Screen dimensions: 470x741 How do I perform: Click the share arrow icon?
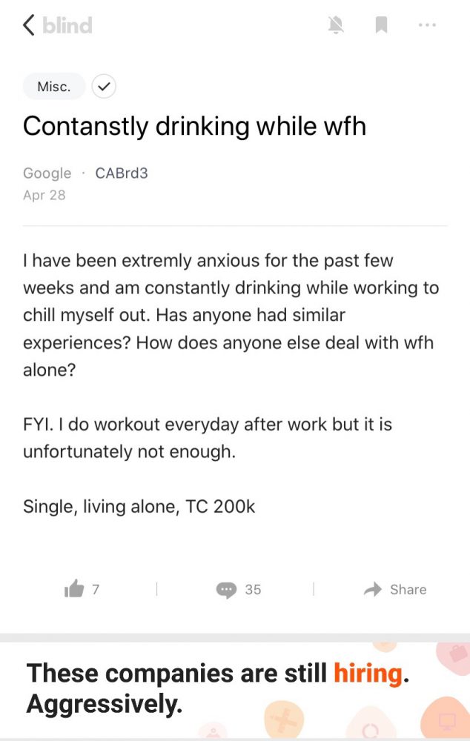[373, 589]
